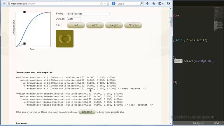Click the "Sans serif" string in editor
This screenshot has width=224, height=126.
pyautogui.click(x=196, y=40)
